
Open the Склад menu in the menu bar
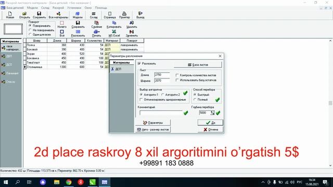click(x=45, y=8)
